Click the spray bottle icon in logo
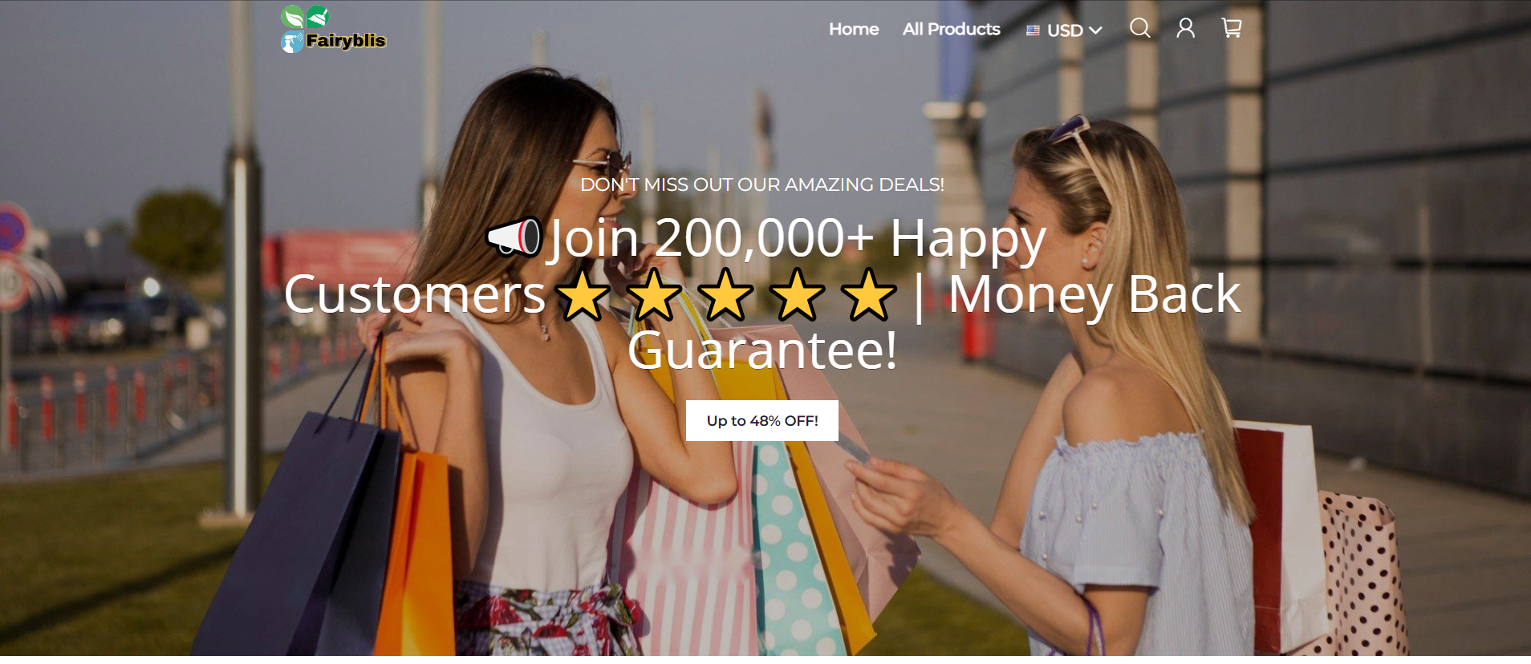1531x664 pixels. click(x=292, y=42)
